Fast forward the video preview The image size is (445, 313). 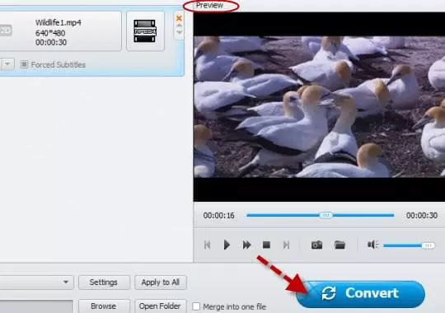246,245
